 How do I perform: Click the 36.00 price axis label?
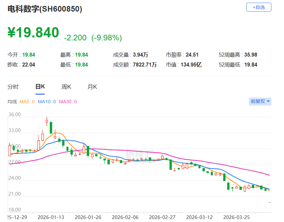pyautogui.click(x=14, y=114)
